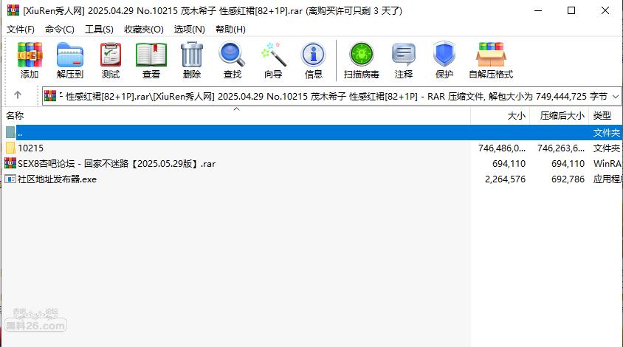Sort by the 大小 column header

pyautogui.click(x=500, y=116)
